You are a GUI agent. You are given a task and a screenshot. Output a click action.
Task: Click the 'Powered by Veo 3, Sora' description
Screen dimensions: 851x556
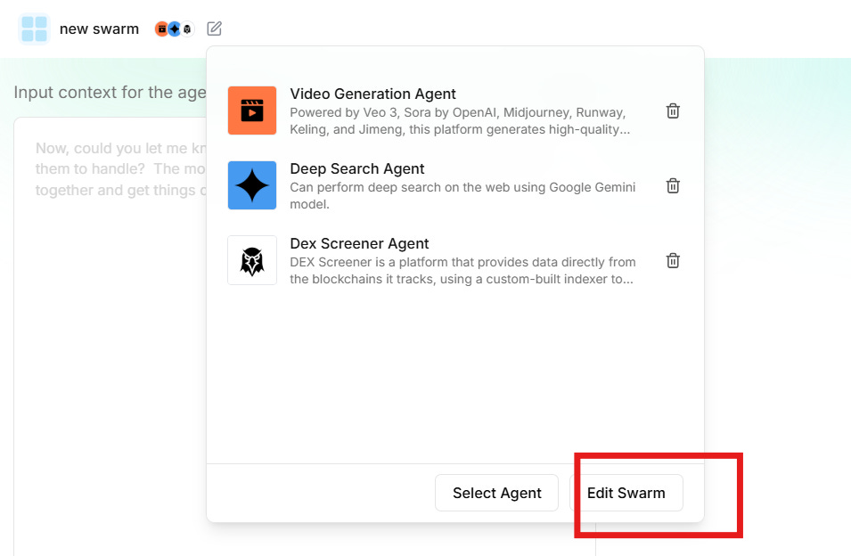(x=460, y=121)
